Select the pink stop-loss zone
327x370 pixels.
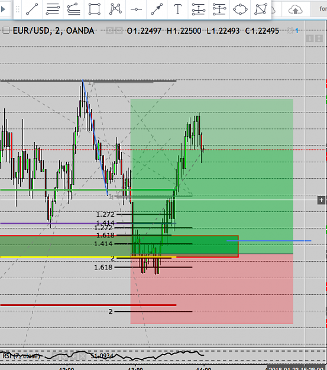[x=212, y=288]
